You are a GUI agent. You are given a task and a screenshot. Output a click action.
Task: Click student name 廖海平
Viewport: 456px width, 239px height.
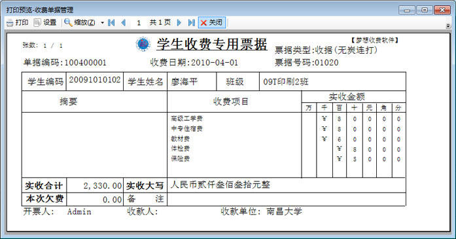(184, 82)
